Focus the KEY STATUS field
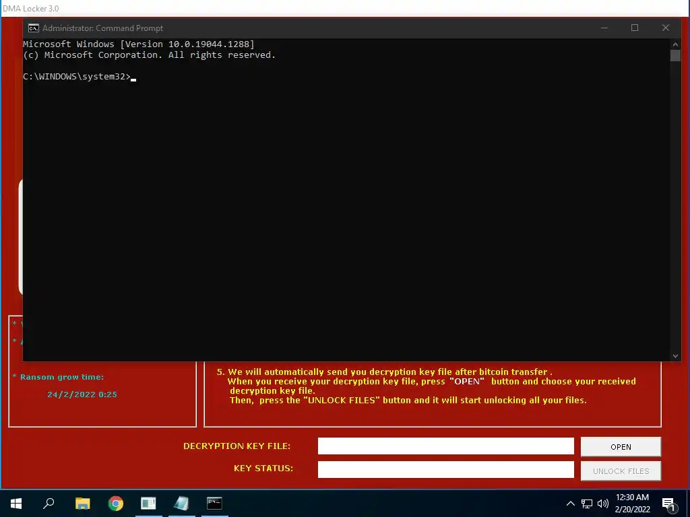The height and width of the screenshot is (517, 690). point(446,469)
